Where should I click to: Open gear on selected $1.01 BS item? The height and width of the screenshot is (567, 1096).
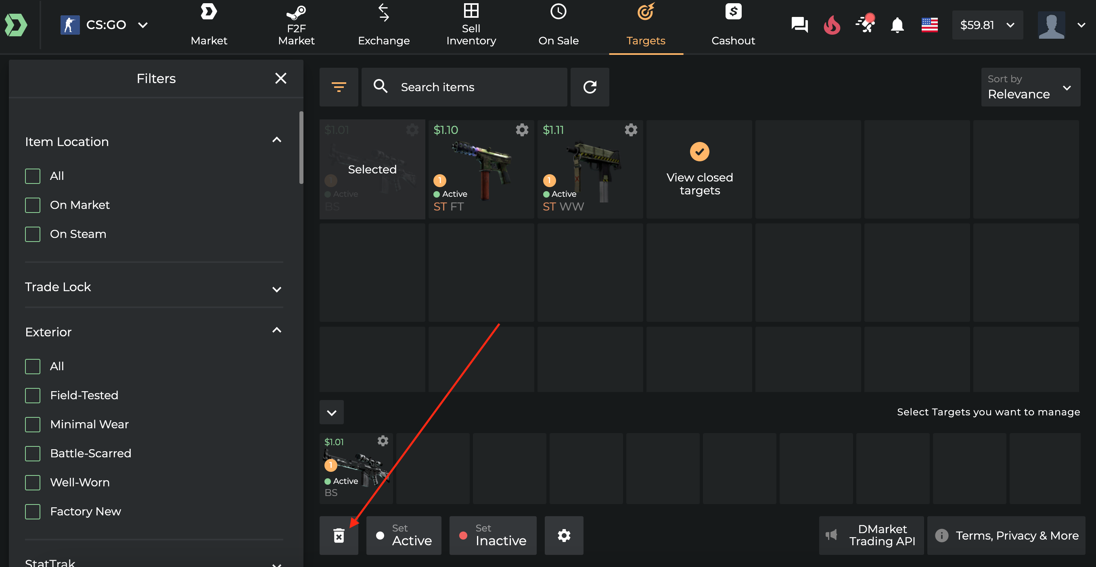tap(383, 441)
